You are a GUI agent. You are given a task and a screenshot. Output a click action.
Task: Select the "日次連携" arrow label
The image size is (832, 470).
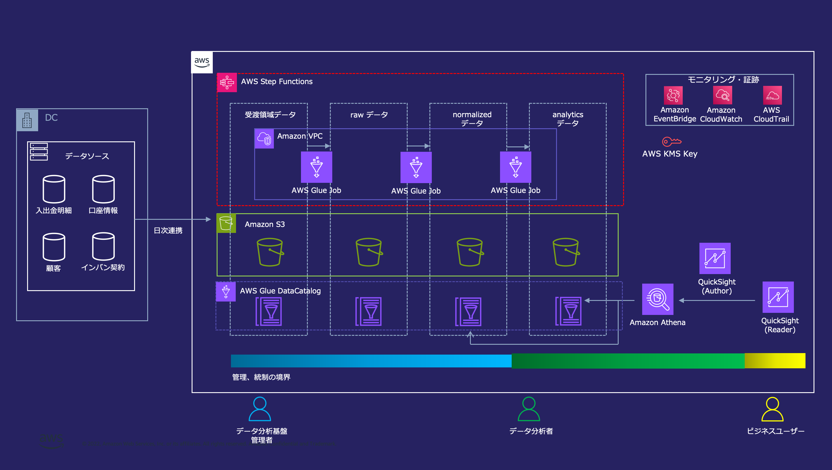[168, 231]
